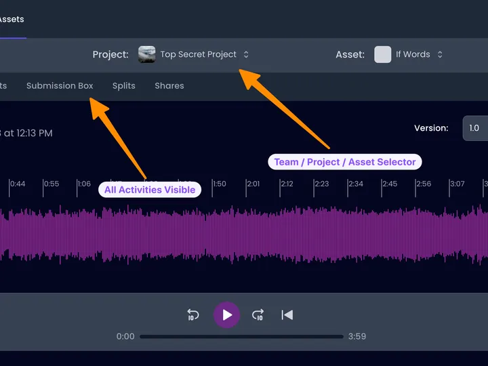488x366 pixels.
Task: Click the Asset label
Action: (350, 54)
